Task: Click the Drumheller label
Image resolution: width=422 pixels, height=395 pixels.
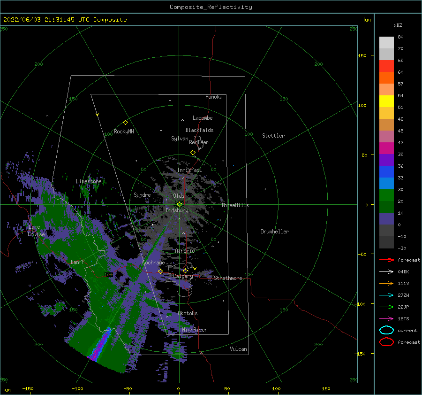Action: tap(275, 232)
